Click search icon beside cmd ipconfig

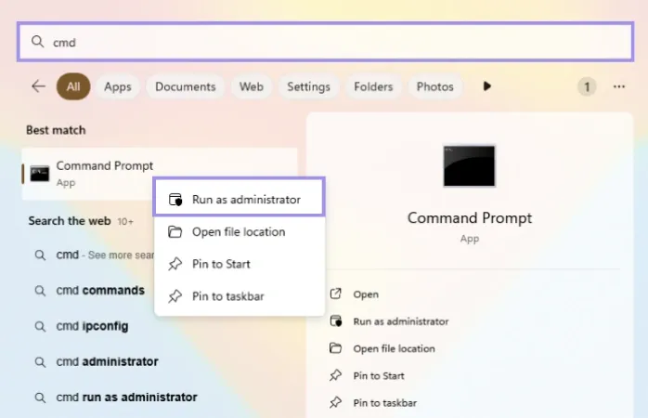point(40,327)
